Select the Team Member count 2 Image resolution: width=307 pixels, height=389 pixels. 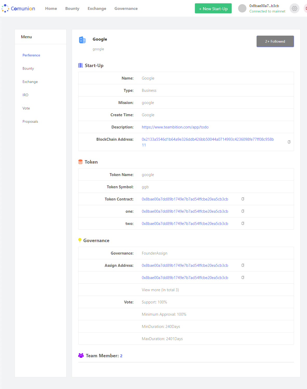pyautogui.click(x=121, y=356)
